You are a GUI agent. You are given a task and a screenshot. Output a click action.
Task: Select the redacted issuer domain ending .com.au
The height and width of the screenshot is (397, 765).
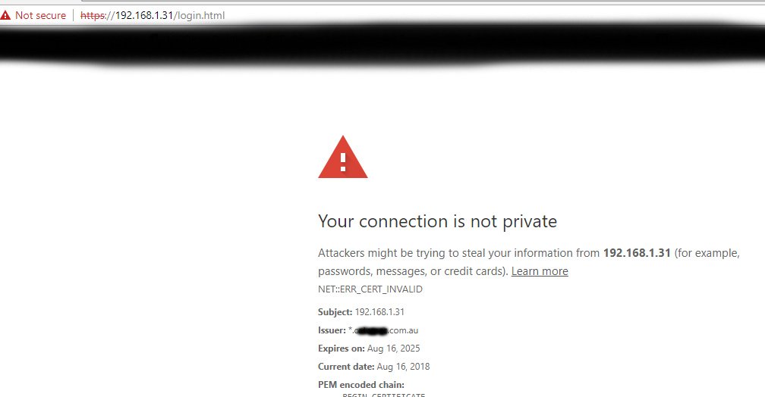[x=383, y=330]
